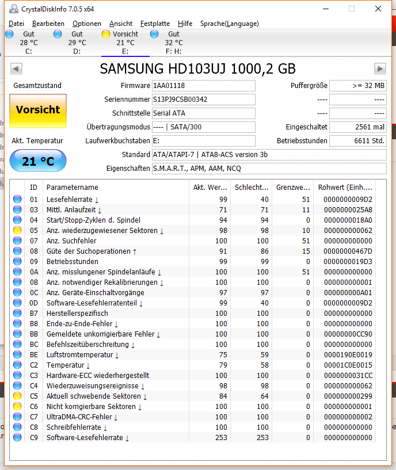This screenshot has width=396, height=470.
Task: Click the Grenzwe... column header
Action: click(x=292, y=188)
